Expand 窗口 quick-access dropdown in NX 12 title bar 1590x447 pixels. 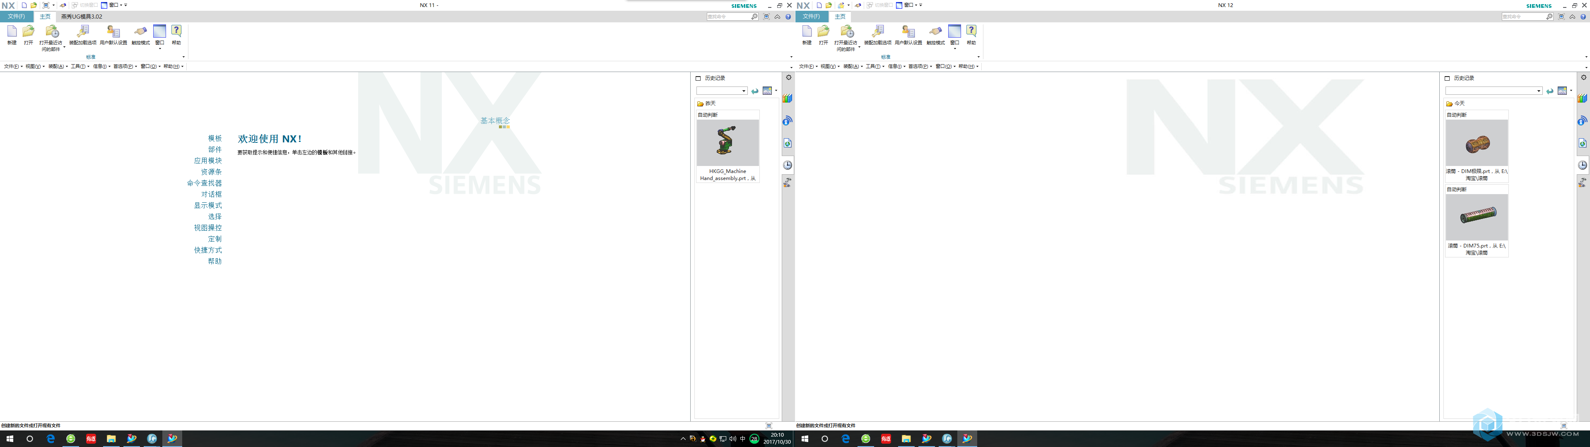click(916, 5)
